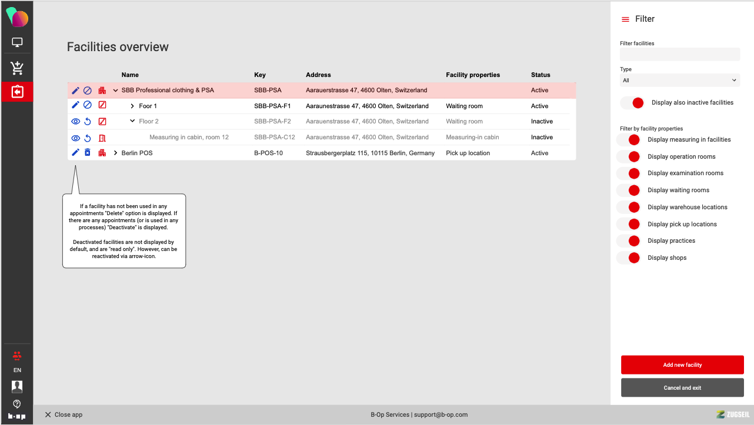Screen dimensions: 754x425
Task: Delete the Berlin POS facility
Action: (x=87, y=153)
